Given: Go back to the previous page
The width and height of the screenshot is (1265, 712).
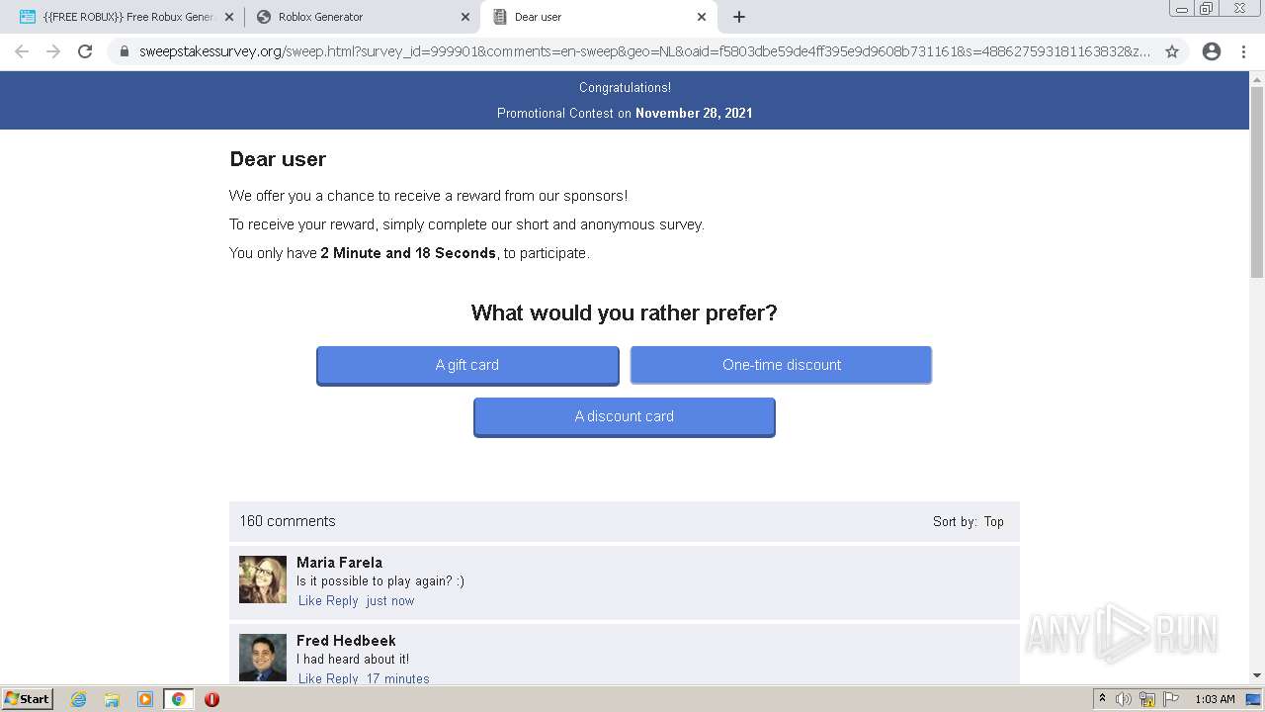Looking at the screenshot, I should pos(22,51).
